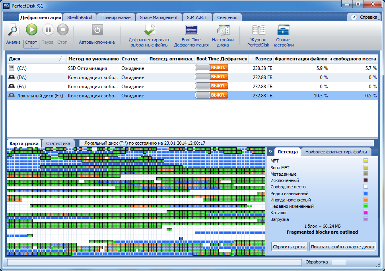Toggle Boot Time defrag switch for D:\
This screenshot has height=271, width=385.
click(212, 77)
